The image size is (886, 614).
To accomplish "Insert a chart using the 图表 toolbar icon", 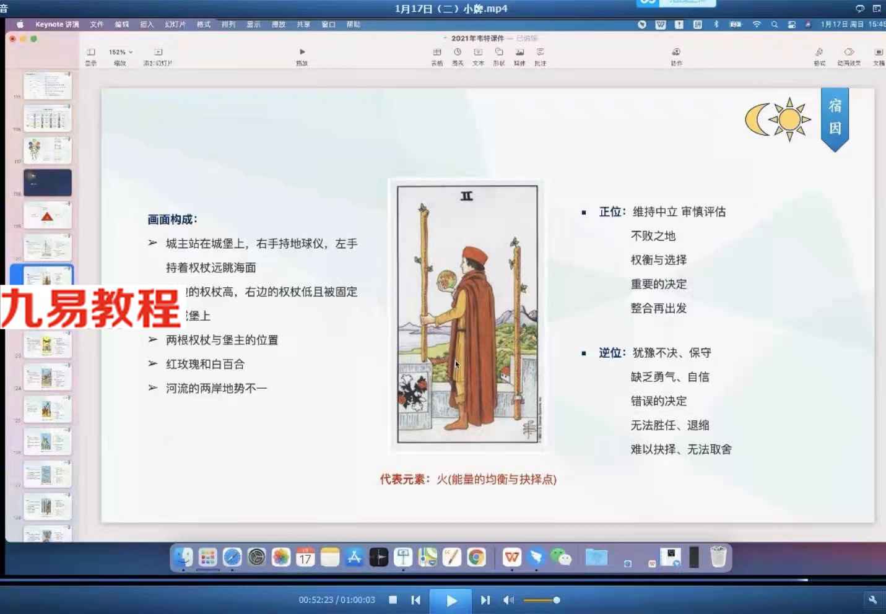I will [458, 56].
